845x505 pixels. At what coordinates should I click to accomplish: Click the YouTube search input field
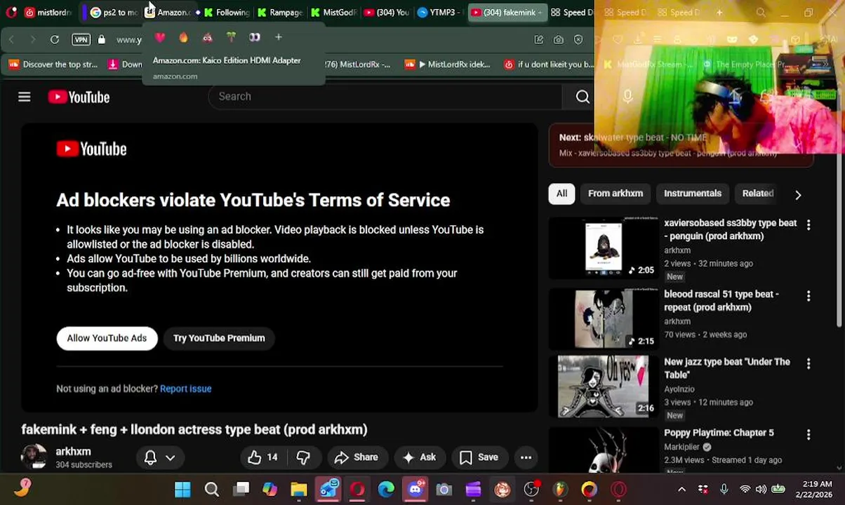385,97
